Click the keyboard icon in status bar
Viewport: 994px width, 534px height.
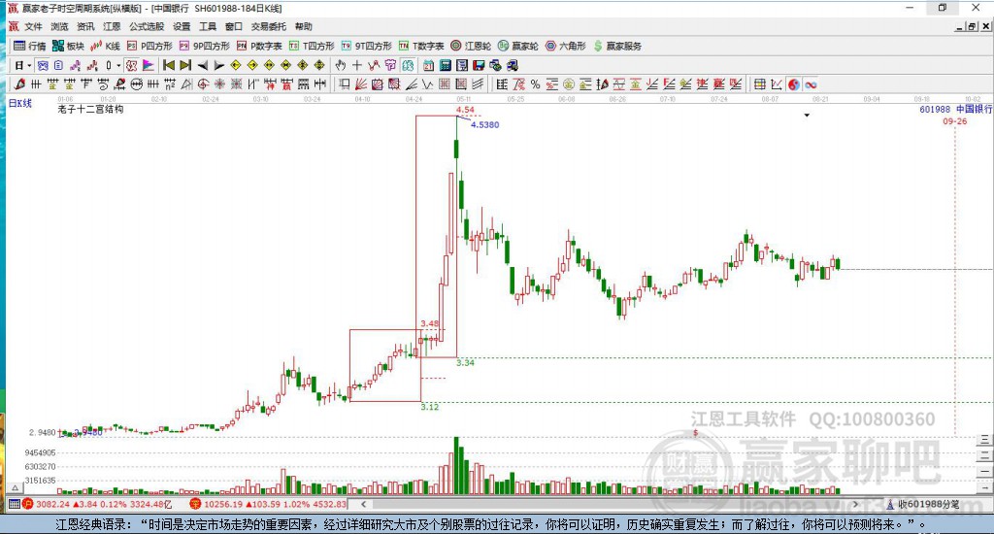14,504
